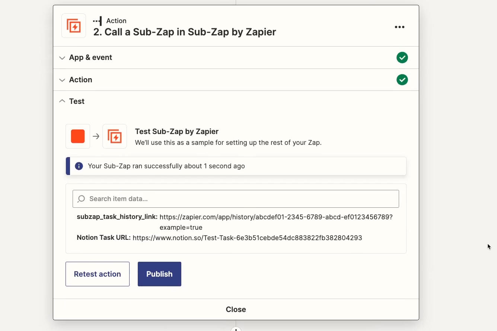
Task: Click the arrow between trigger and Sub-Zap icons
Action: coord(96,136)
